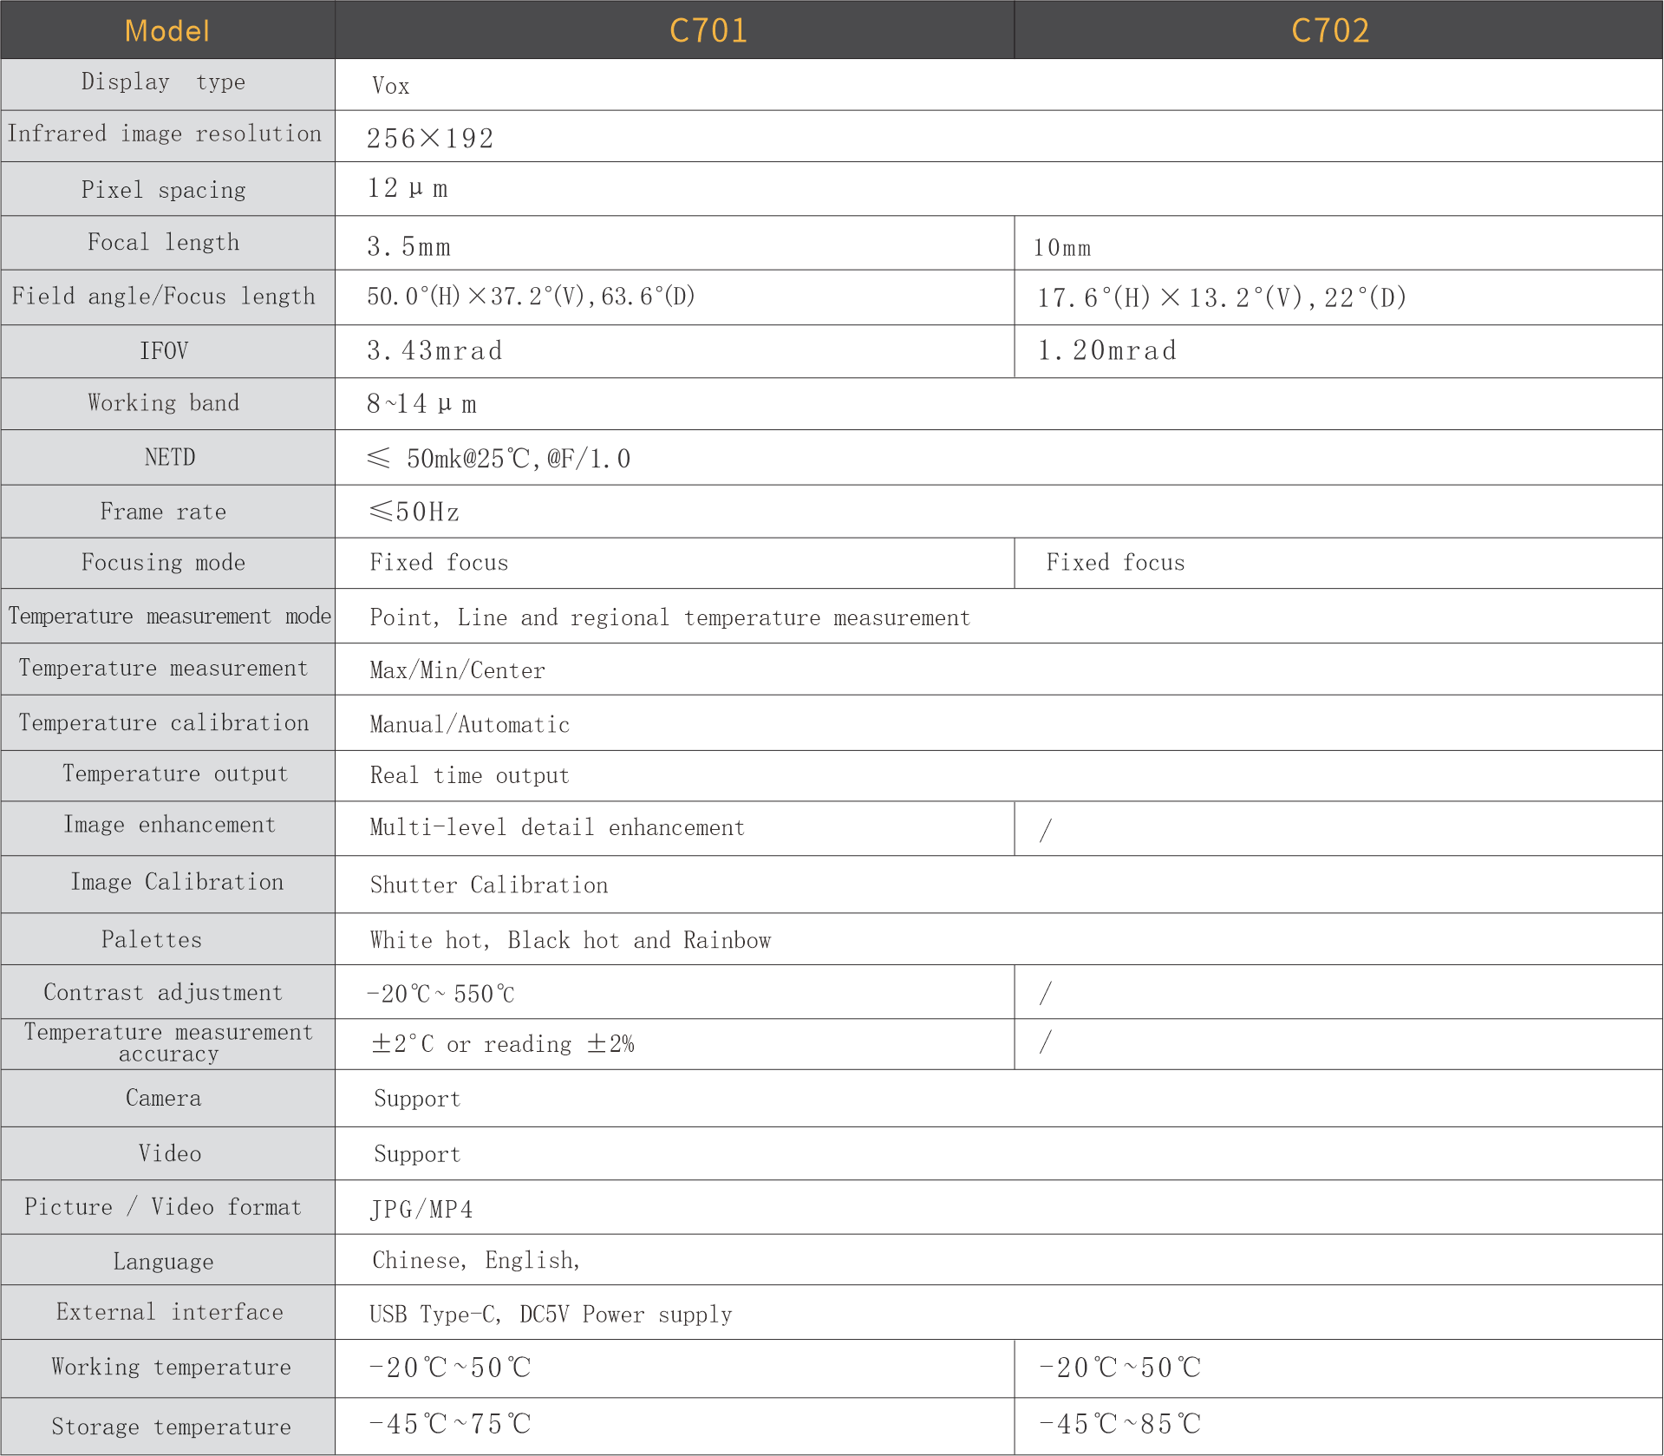Click Fixed focus in the C701 column
This screenshot has width=1664, height=1456.
click(439, 563)
